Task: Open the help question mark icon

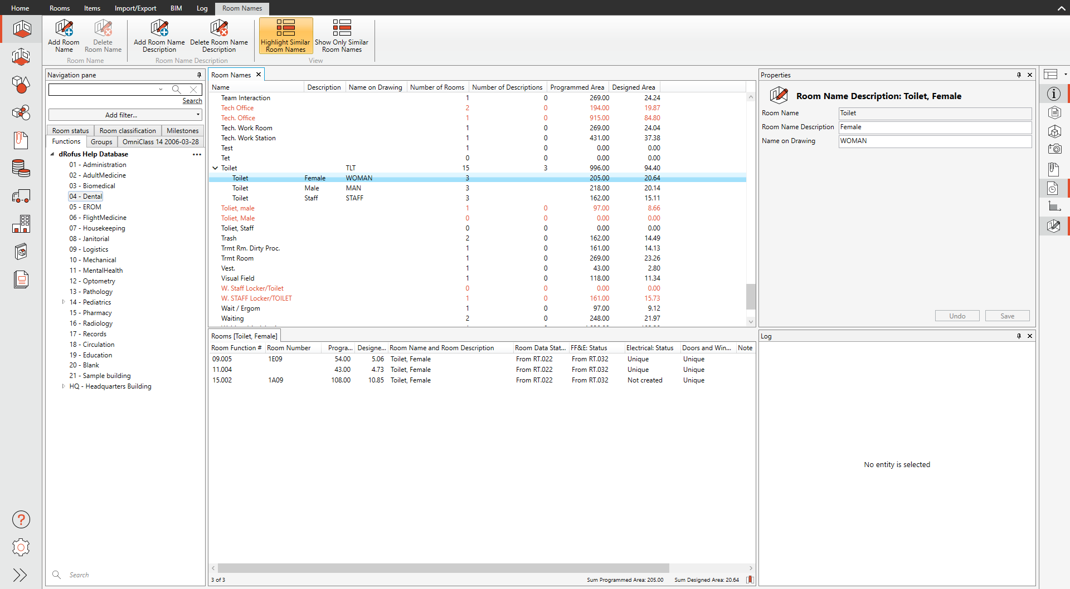Action: point(21,519)
